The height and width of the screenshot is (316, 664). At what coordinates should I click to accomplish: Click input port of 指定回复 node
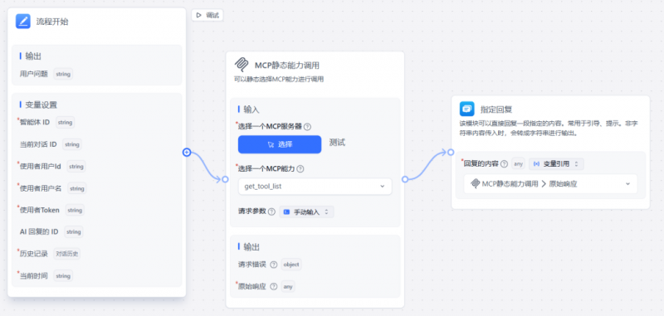tap(451, 153)
